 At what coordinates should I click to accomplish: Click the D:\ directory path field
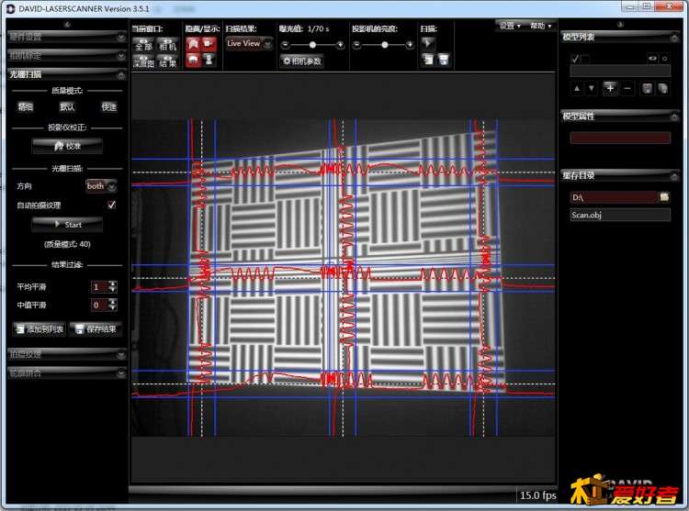614,197
